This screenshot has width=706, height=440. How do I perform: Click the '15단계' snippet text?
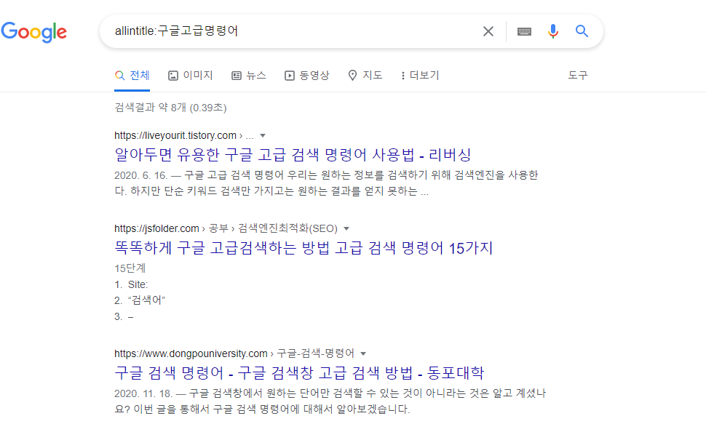click(x=130, y=268)
